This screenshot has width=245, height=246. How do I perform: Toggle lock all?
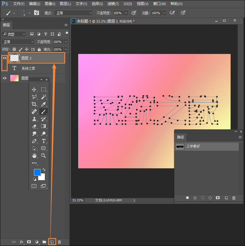(x=39, y=49)
